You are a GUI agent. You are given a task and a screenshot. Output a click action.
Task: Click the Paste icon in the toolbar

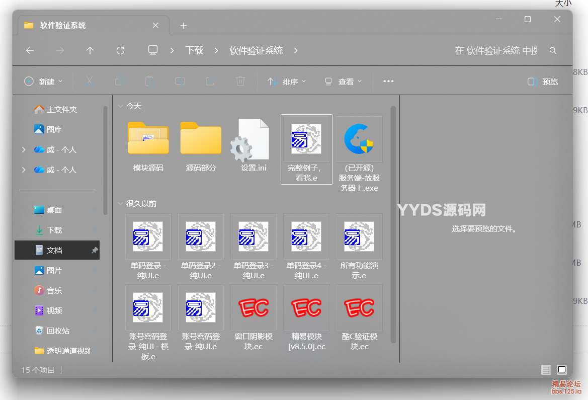[149, 81]
